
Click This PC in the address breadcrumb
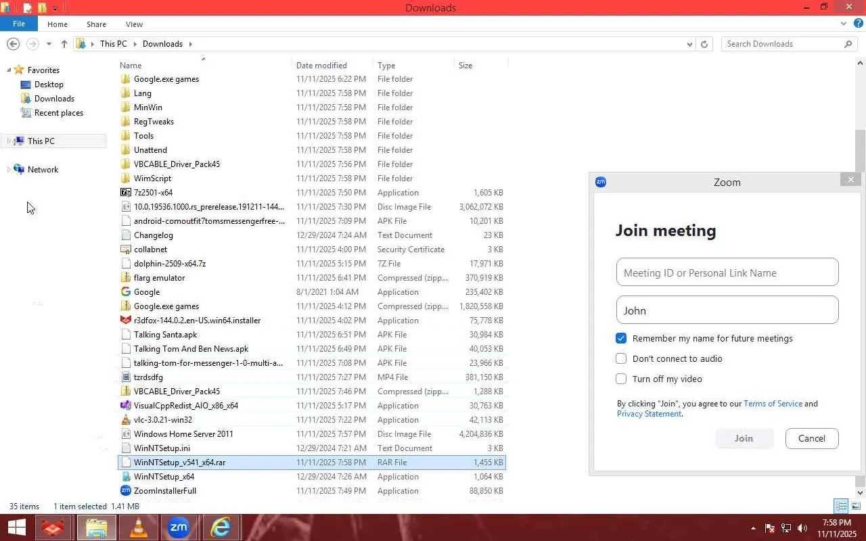113,44
